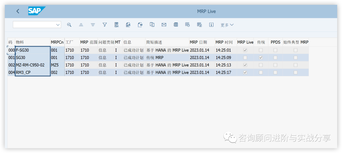The width and height of the screenshot is (342, 153).
Task: Click the 传统 column header
Action: tap(261, 42)
